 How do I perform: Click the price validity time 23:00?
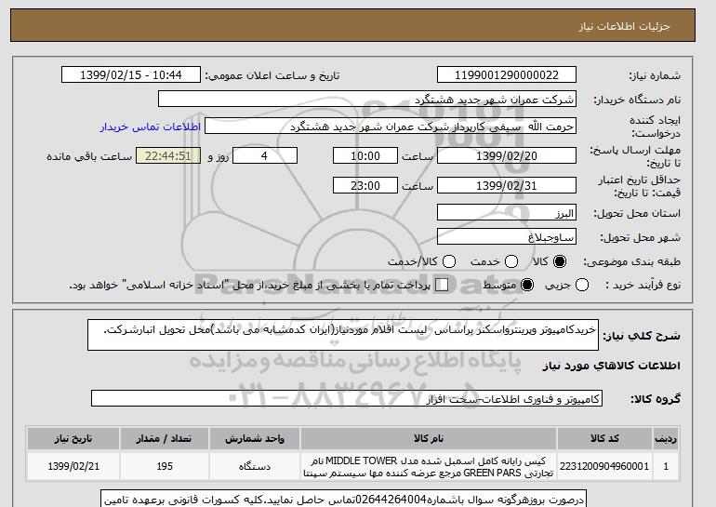click(365, 185)
